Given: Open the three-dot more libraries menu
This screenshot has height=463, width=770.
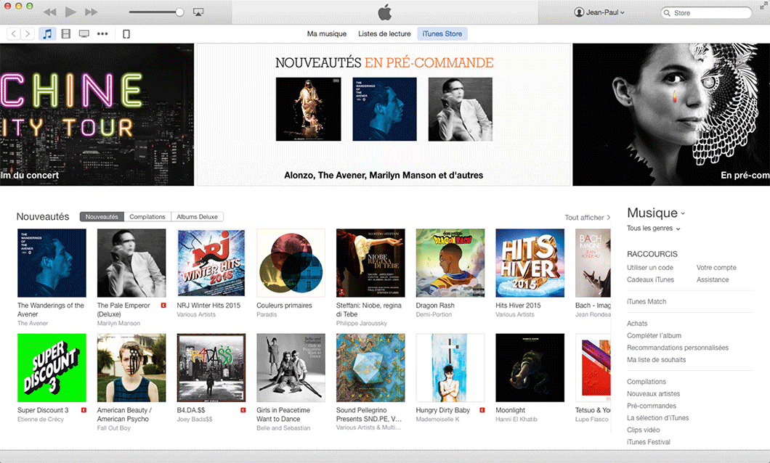Looking at the screenshot, I should pyautogui.click(x=102, y=34).
